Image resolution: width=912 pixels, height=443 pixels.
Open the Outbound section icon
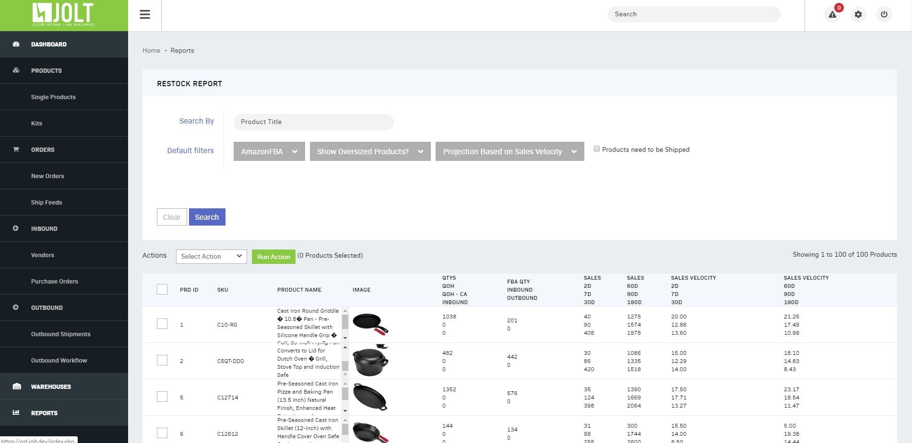(16, 307)
